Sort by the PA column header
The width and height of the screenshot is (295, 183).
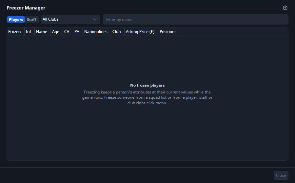pos(78,32)
